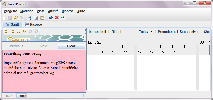
Task: Open task properties icon in toolbar
Action: coord(63,18)
